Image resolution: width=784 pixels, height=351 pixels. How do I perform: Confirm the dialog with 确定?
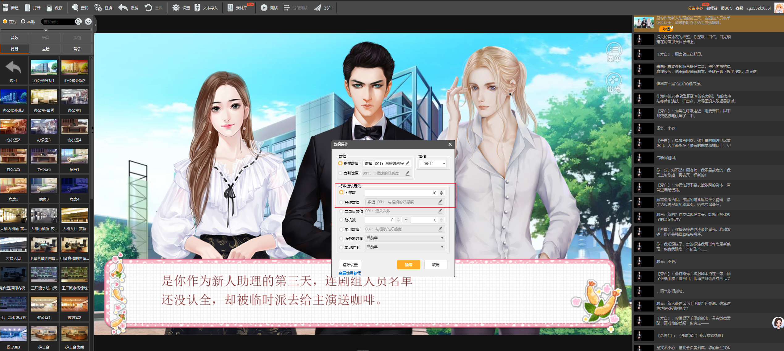408,265
